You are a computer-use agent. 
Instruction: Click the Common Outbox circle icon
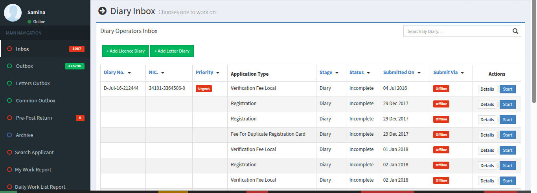[x=9, y=101]
